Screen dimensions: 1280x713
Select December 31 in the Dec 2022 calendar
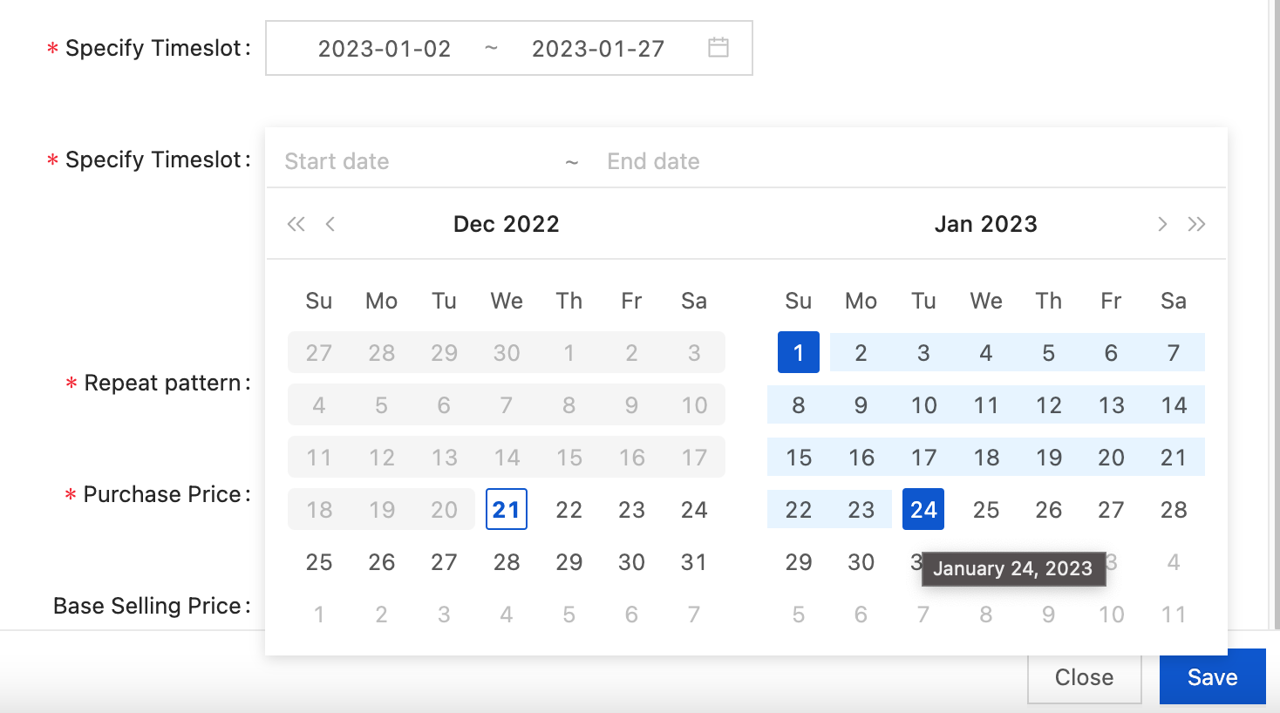pyautogui.click(x=693, y=561)
